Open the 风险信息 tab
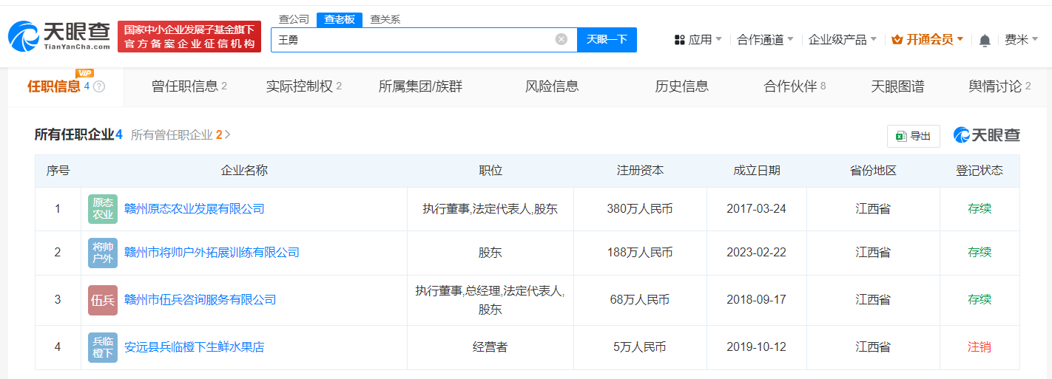 click(552, 86)
